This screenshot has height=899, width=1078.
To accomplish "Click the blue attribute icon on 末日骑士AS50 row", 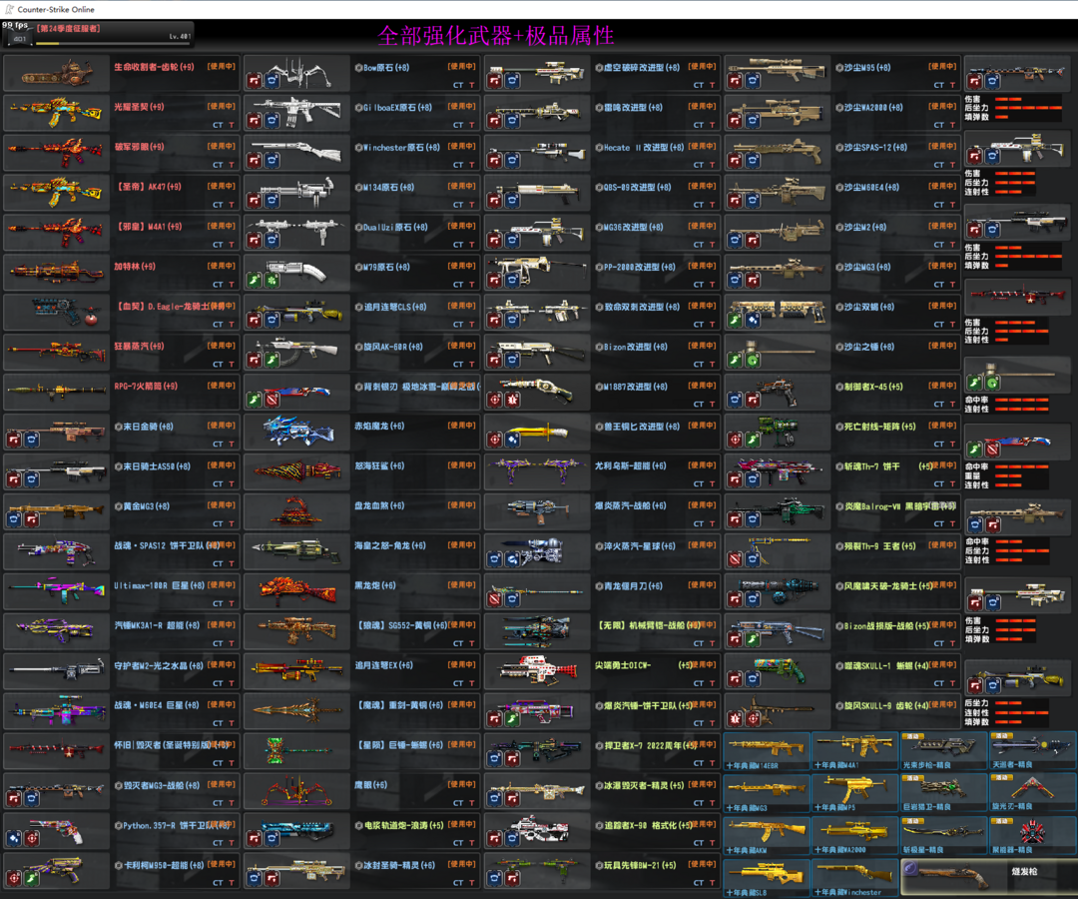I will 32,480.
